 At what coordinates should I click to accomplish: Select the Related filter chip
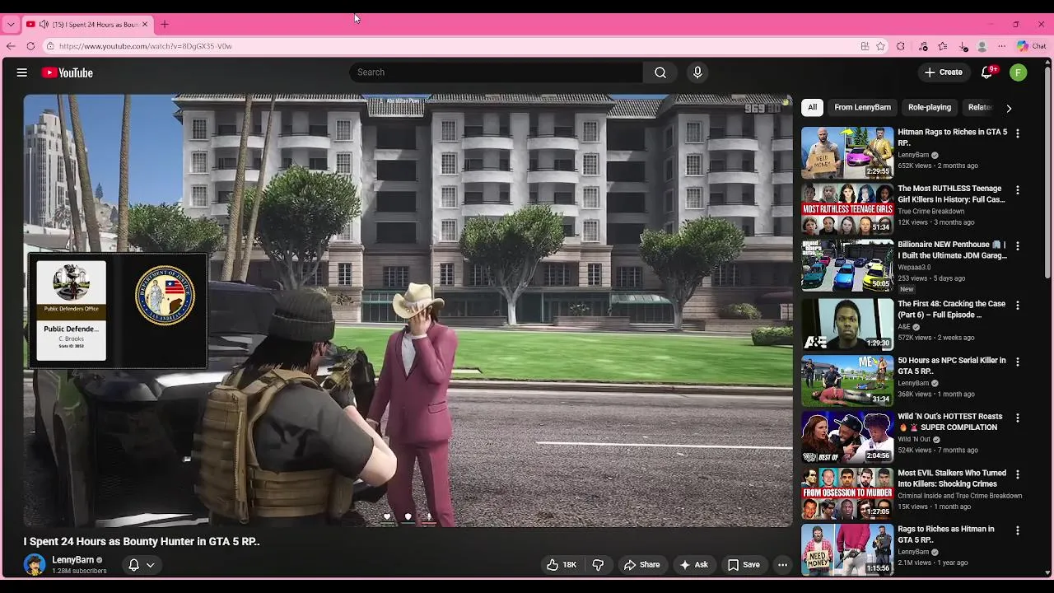980,107
